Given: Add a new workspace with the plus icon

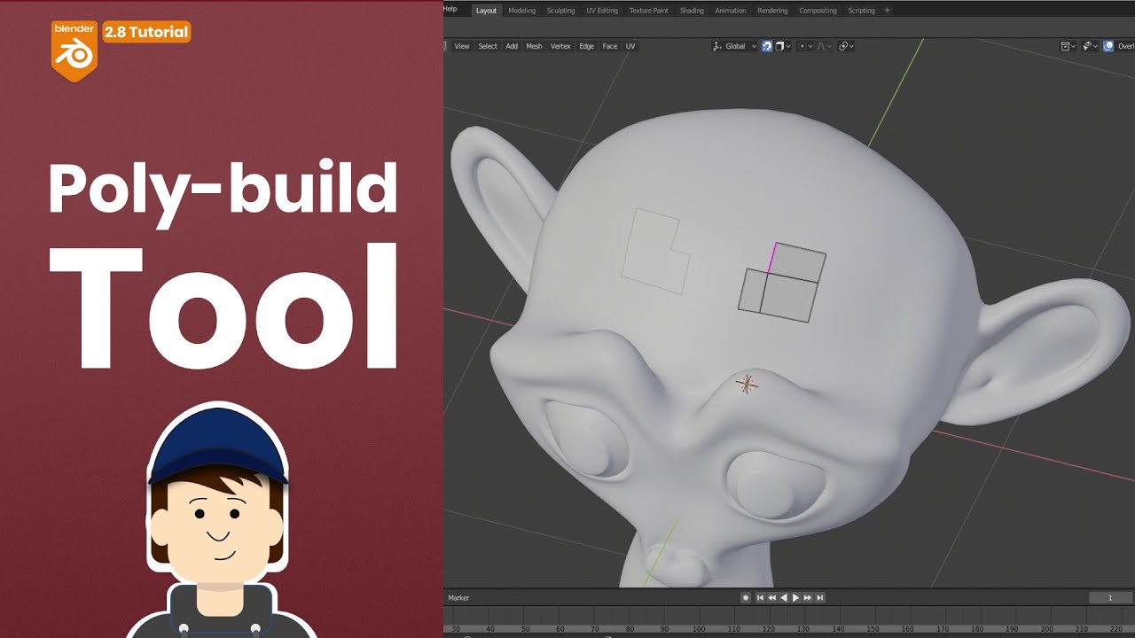Looking at the screenshot, I should (888, 11).
